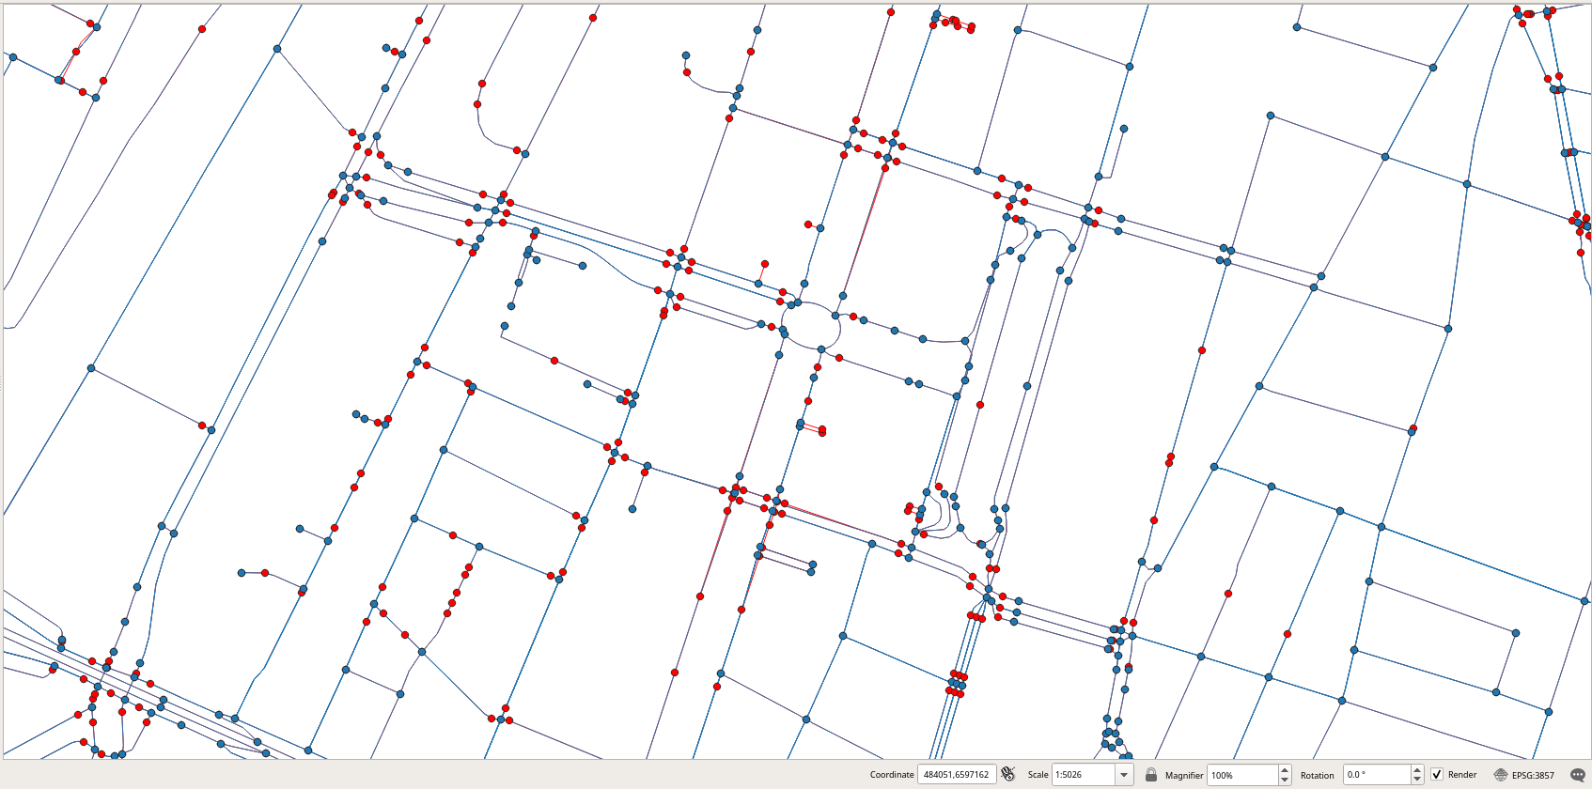This screenshot has width=1592, height=789.
Task: Increase Rotation value with up arrow
Action: pos(1417,770)
